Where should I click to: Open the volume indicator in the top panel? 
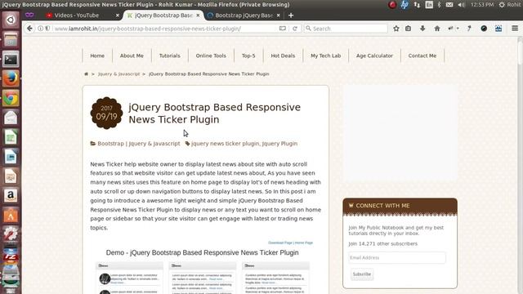coord(461,5)
